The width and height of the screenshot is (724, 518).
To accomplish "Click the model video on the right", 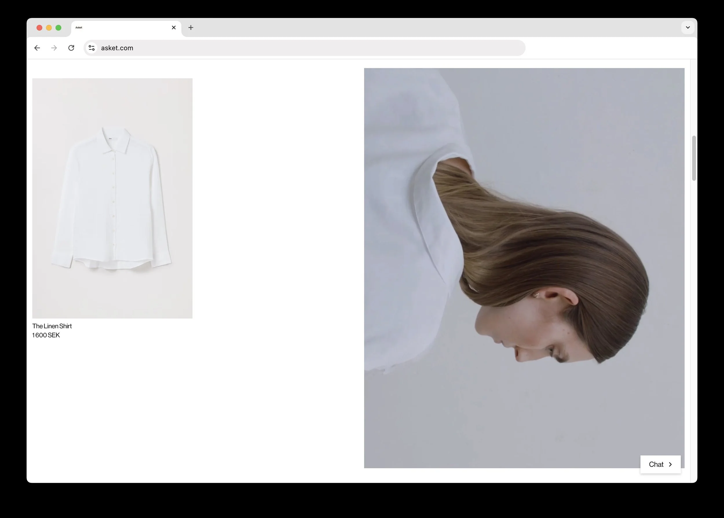I will click(x=524, y=268).
